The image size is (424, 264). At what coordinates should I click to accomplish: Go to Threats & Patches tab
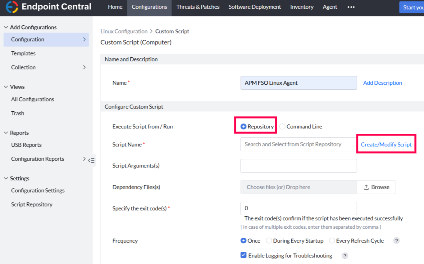(198, 7)
